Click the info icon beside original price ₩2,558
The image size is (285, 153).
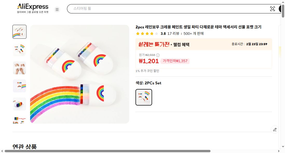(x=158, y=55)
